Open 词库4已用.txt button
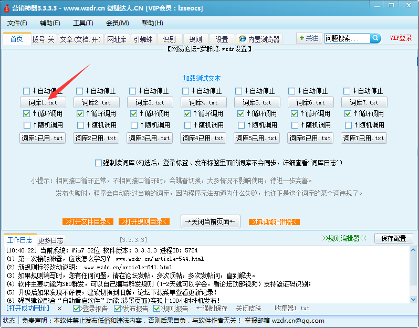Image resolution: width=419 pixels, height=328 pixels. 203,138
